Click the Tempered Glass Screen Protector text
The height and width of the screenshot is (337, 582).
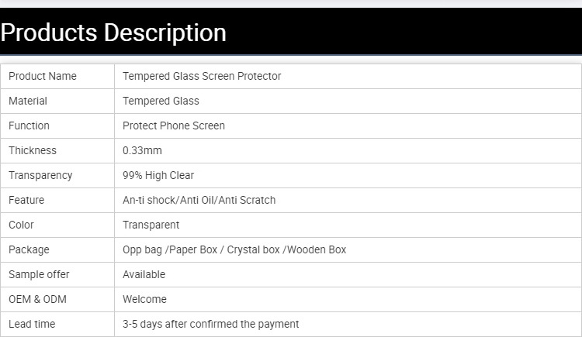click(x=202, y=76)
